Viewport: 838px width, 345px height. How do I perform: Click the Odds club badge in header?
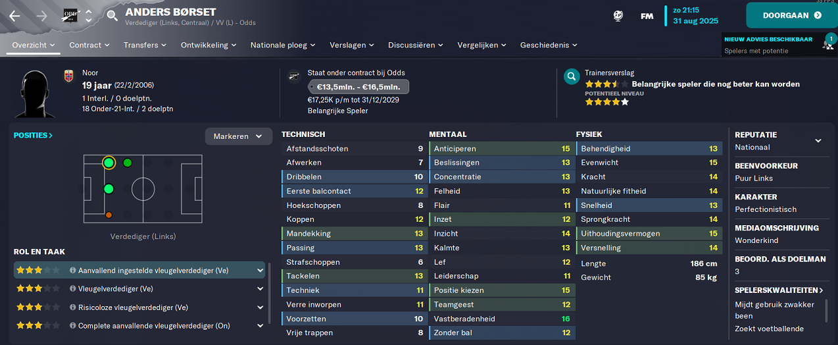[x=70, y=15]
